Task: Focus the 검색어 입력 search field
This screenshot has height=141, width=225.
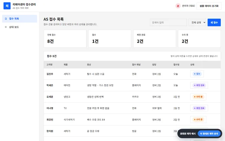Action: [168, 23]
